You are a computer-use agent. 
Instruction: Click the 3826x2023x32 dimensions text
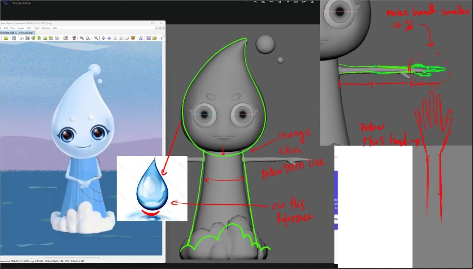[51, 261]
